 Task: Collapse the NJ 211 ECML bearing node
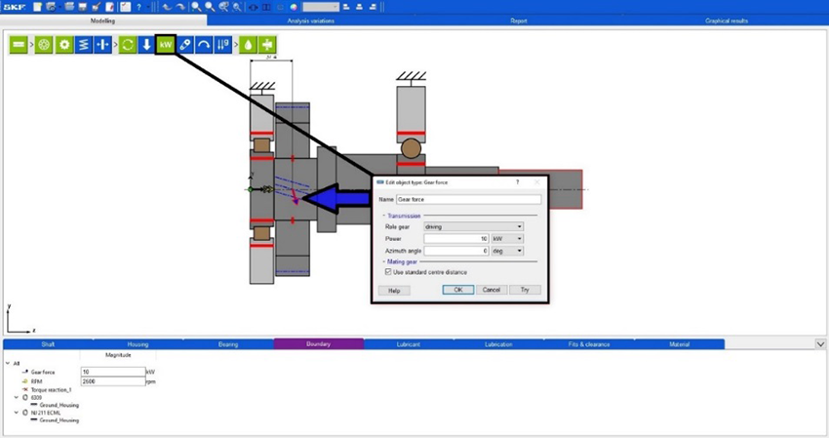pyautogui.click(x=17, y=413)
